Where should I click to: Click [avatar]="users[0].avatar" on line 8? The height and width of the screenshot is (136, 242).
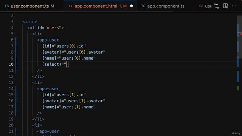74,52
